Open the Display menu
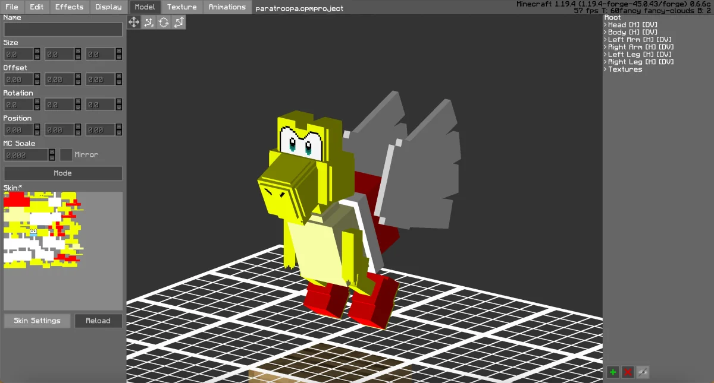The height and width of the screenshot is (383, 714). pyautogui.click(x=108, y=7)
